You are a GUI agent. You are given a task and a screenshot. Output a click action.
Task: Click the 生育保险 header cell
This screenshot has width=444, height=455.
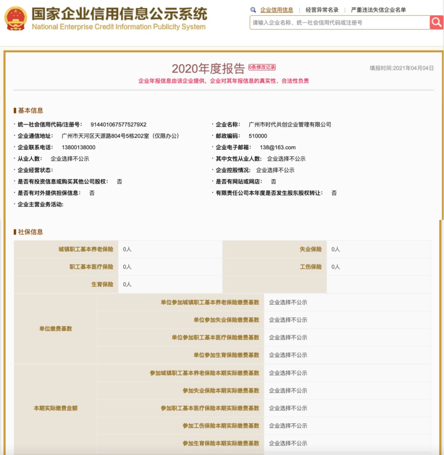point(66,284)
